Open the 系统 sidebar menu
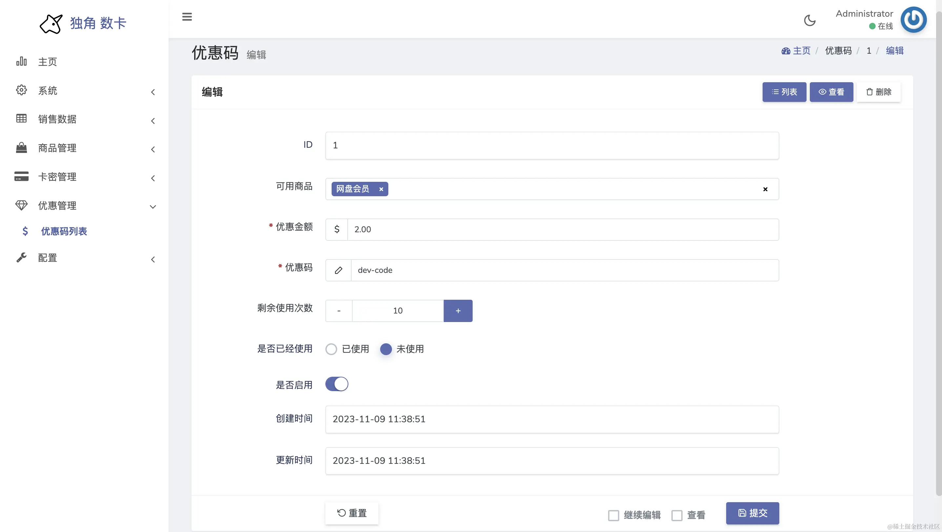 click(x=84, y=90)
